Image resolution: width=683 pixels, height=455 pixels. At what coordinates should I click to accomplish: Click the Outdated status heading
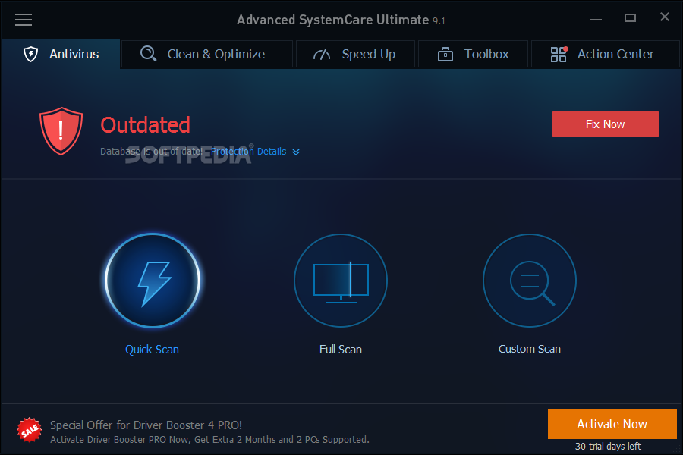146,125
